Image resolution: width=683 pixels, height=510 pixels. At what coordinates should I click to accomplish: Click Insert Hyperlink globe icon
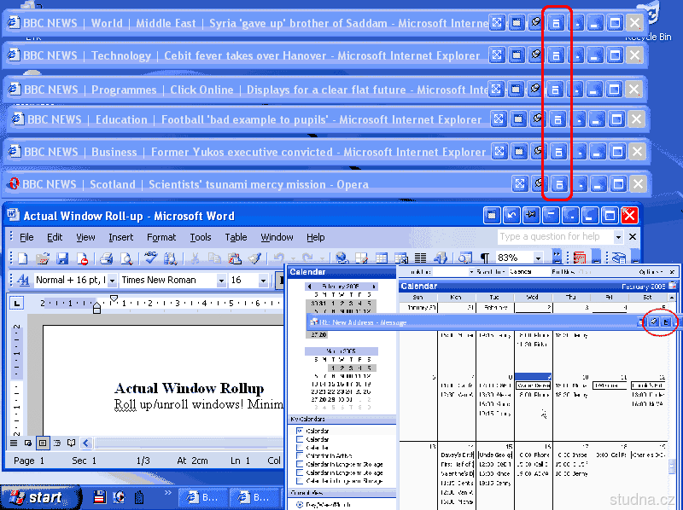point(341,258)
